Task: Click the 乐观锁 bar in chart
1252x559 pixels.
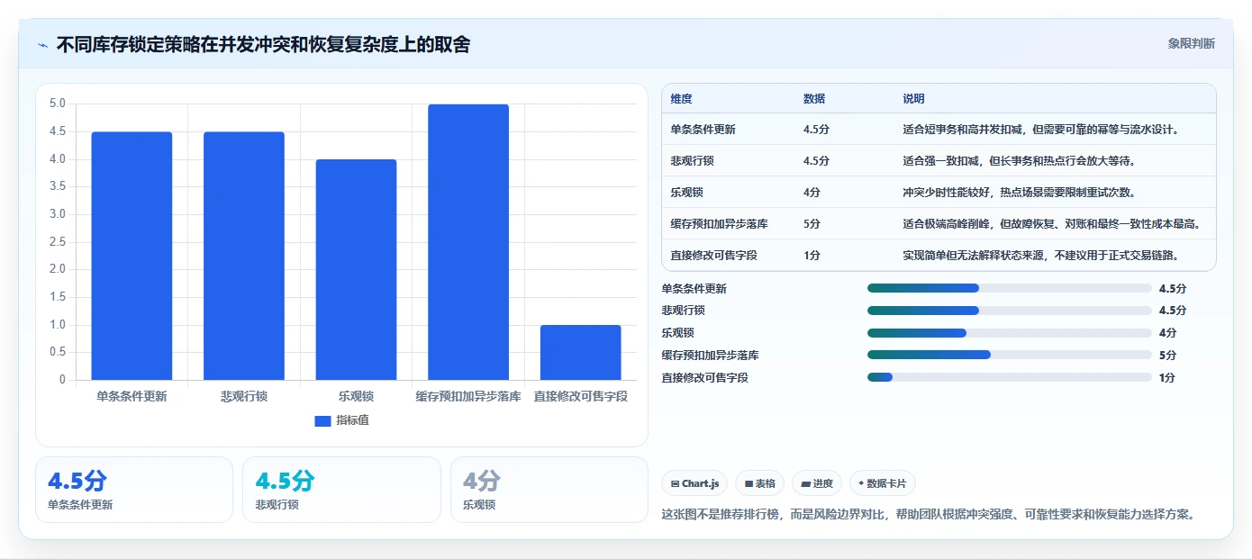Action: pos(356,270)
